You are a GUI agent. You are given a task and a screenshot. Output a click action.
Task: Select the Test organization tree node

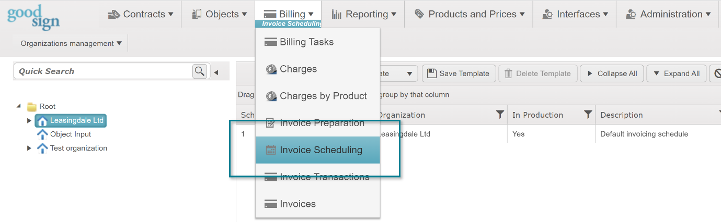coord(78,148)
